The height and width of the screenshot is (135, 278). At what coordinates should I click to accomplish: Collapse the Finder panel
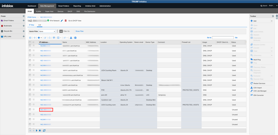click(x=24, y=16)
